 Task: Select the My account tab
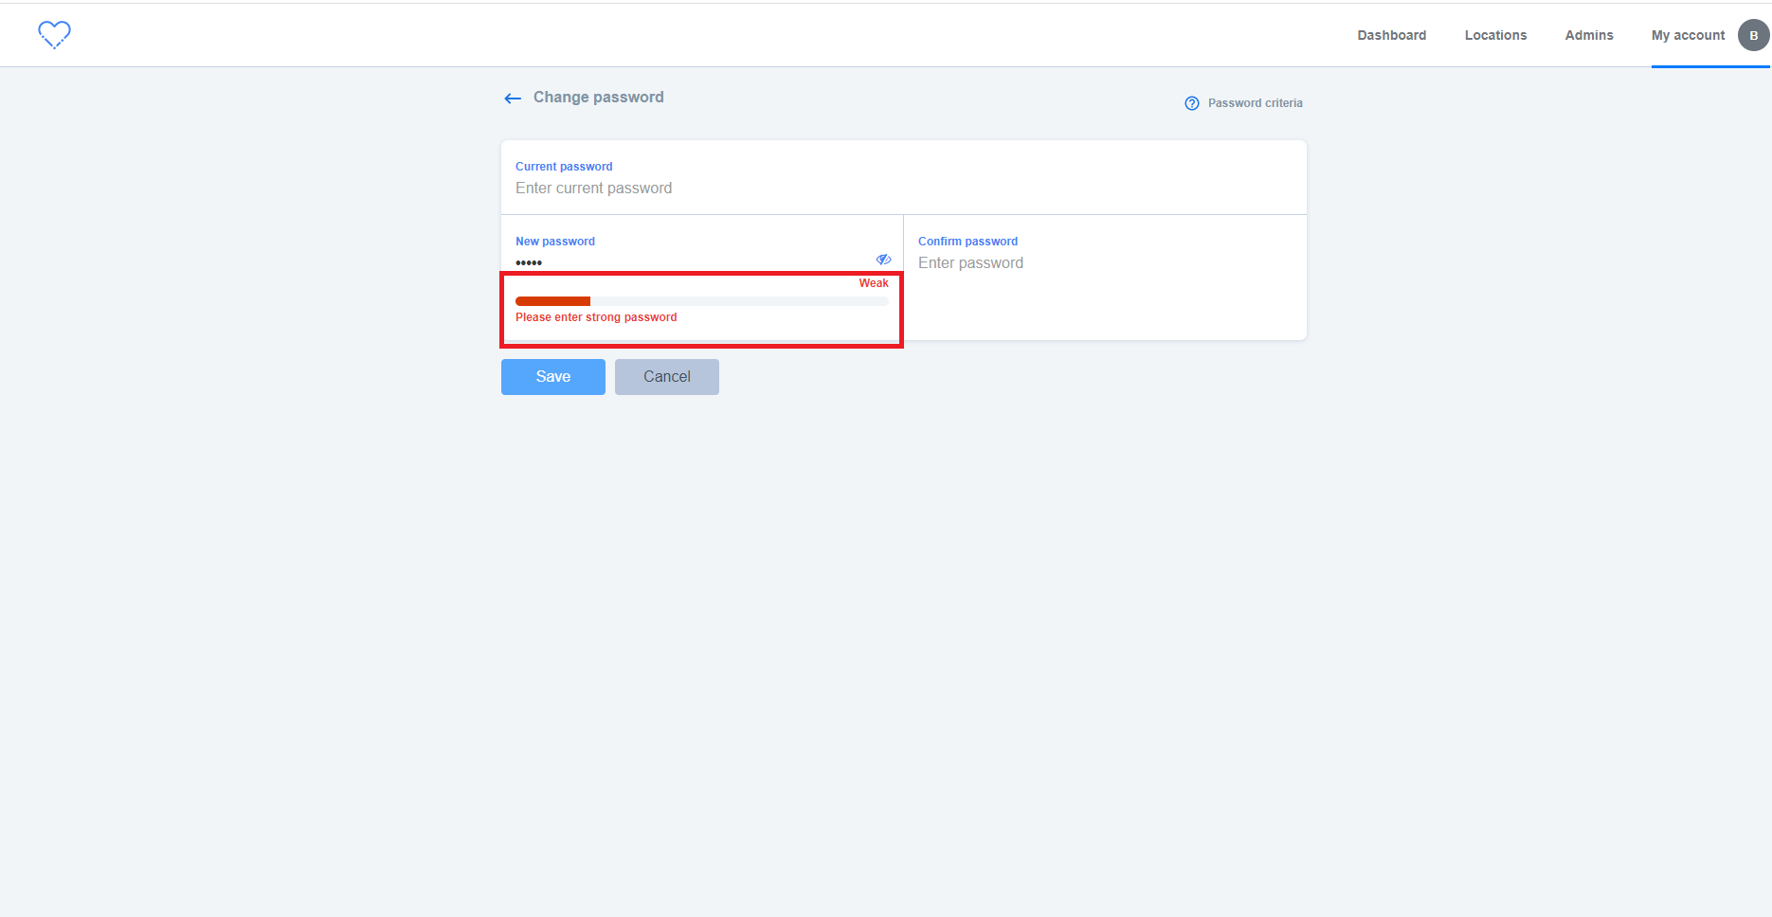1688,35
